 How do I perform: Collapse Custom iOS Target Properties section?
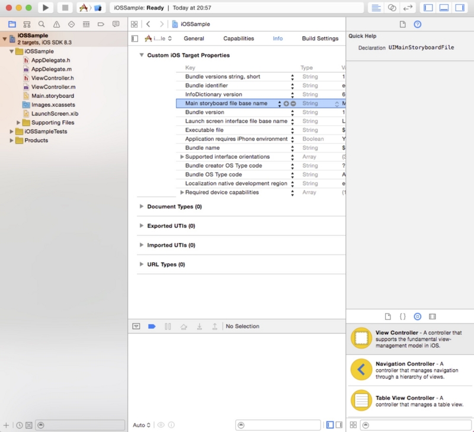point(141,55)
